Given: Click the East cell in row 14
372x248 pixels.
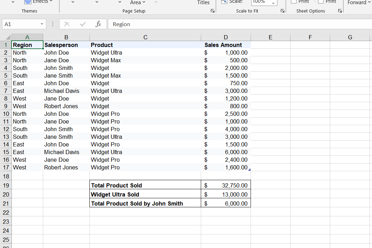Looking at the screenshot, I should tap(27, 144).
